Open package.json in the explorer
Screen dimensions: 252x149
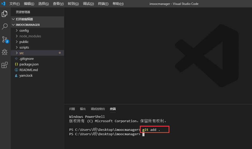pyautogui.click(x=29, y=64)
